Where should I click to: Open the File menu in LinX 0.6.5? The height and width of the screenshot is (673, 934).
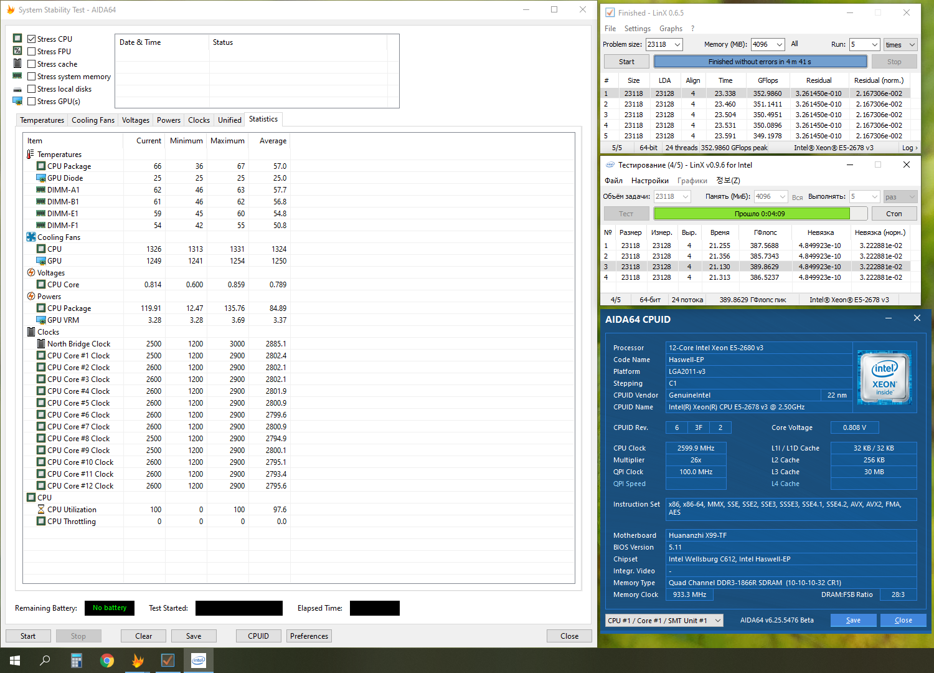[610, 29]
